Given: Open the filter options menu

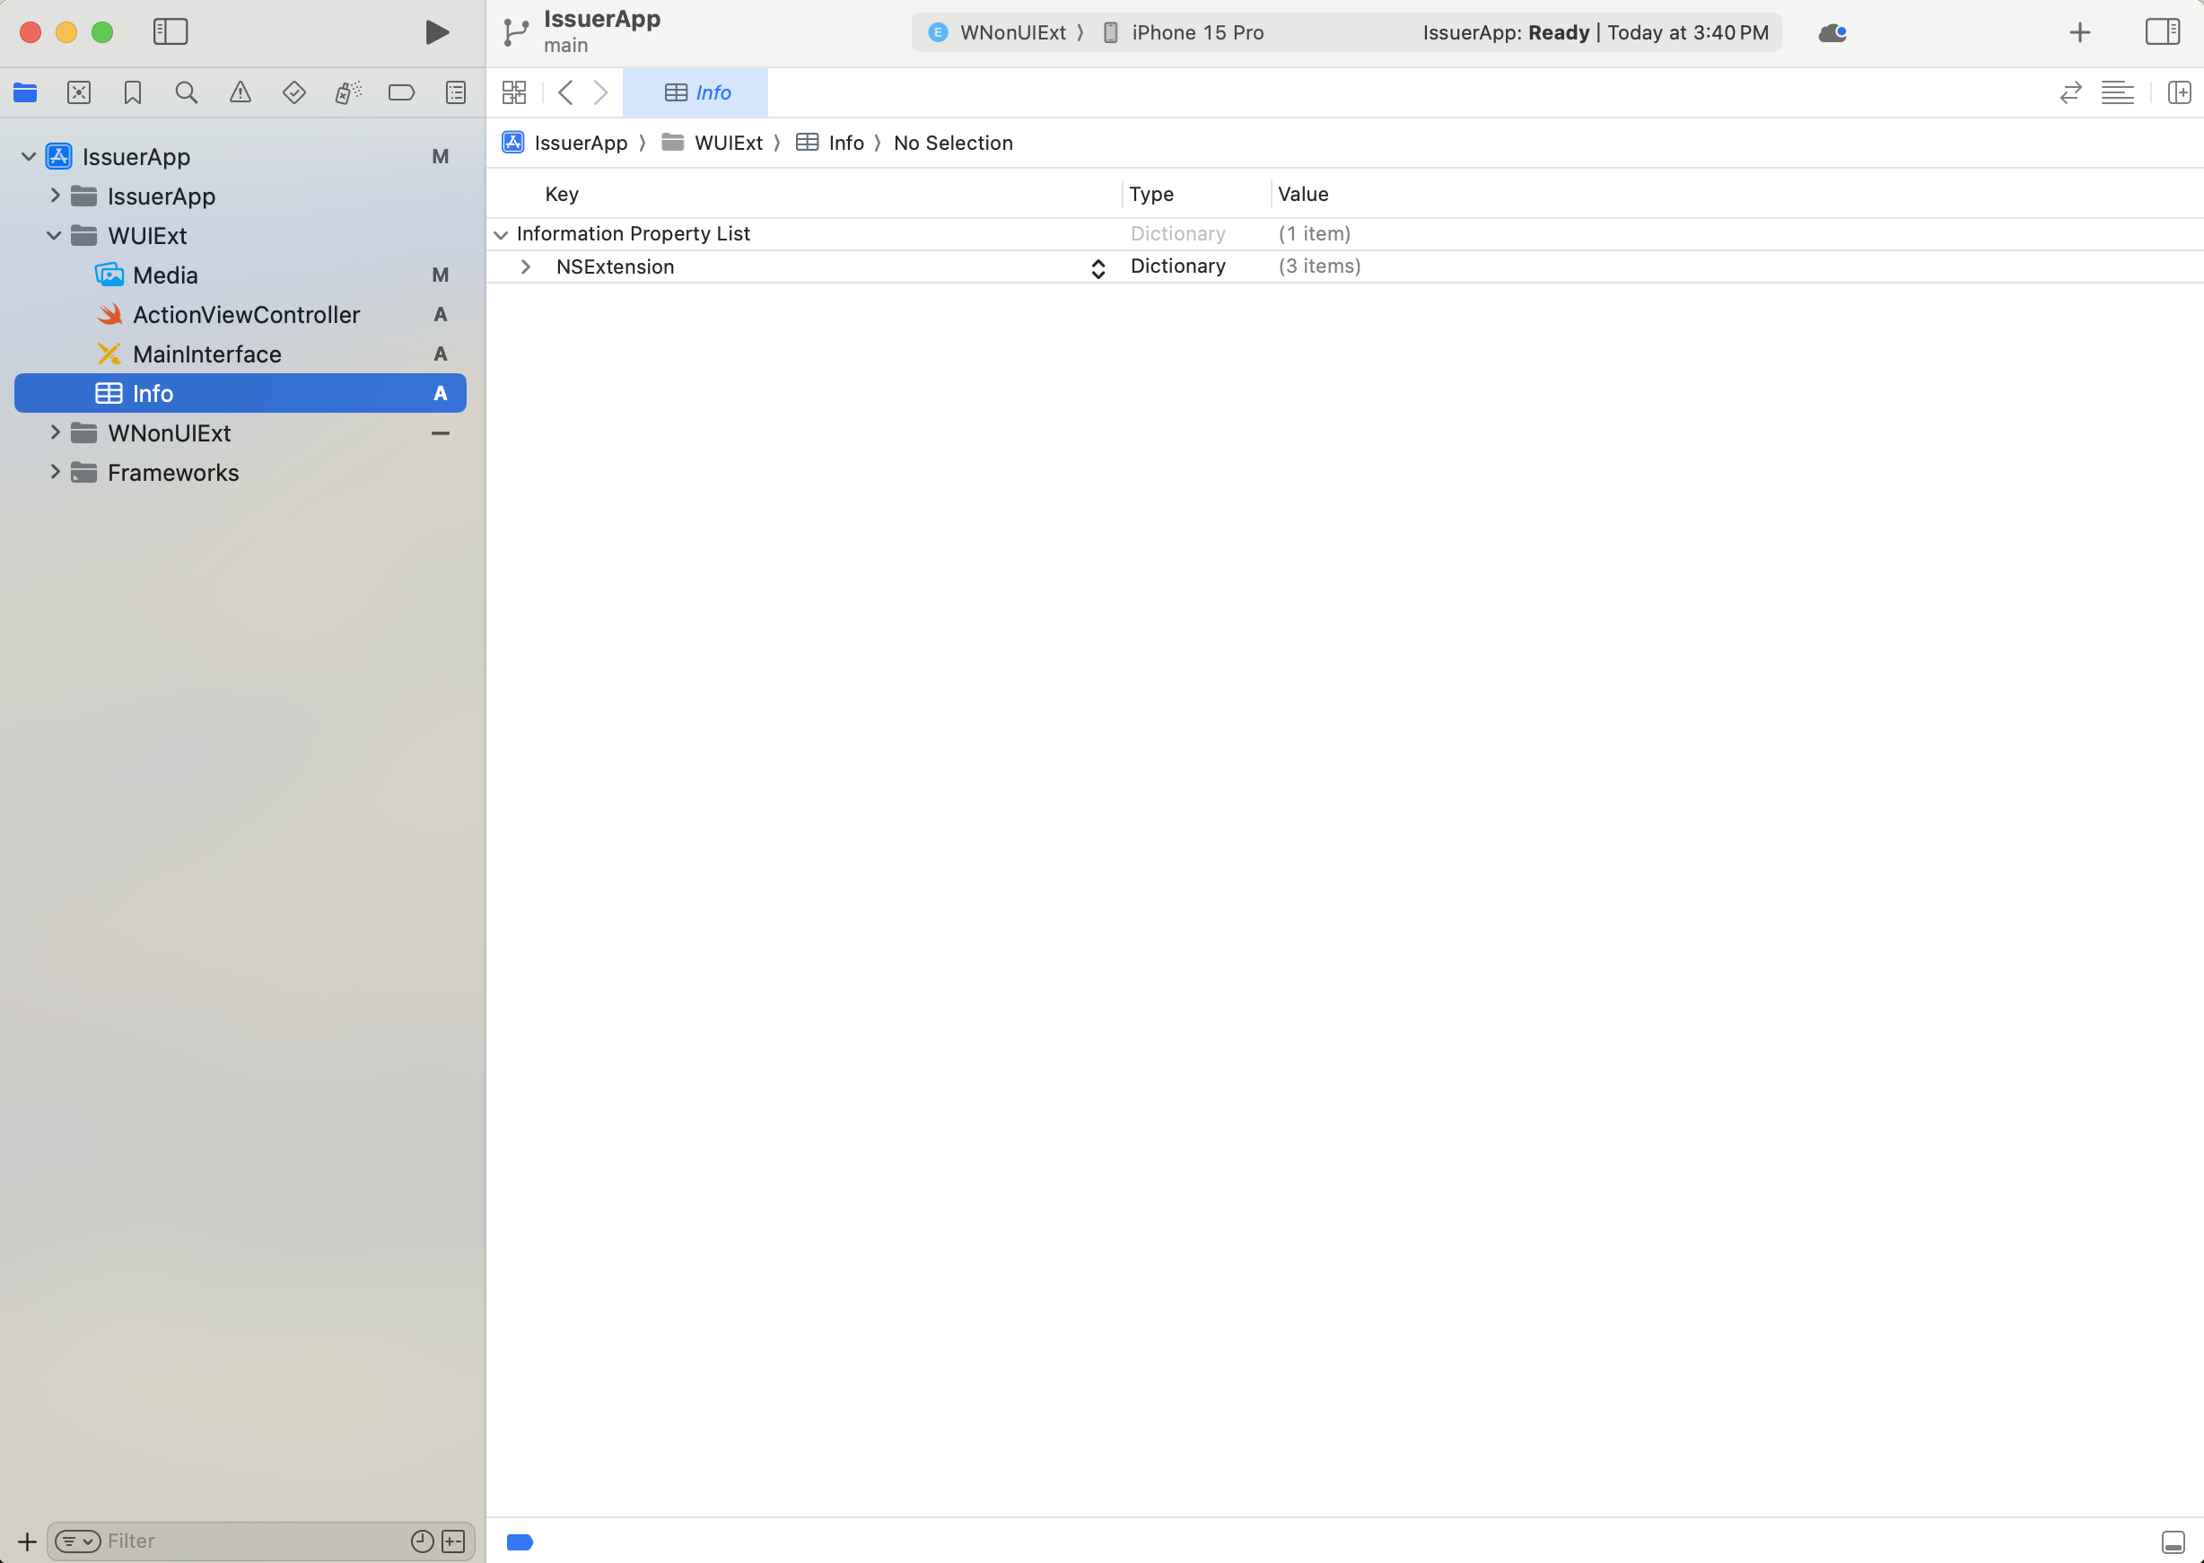Looking at the screenshot, I should pyautogui.click(x=78, y=1541).
